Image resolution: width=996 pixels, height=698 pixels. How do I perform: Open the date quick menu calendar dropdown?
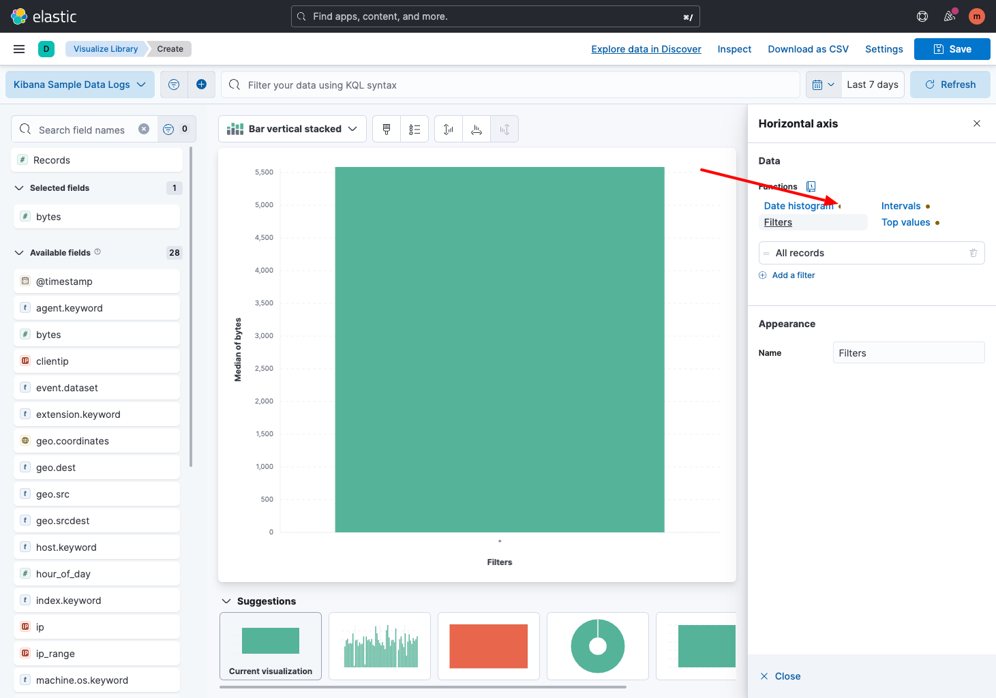(824, 85)
